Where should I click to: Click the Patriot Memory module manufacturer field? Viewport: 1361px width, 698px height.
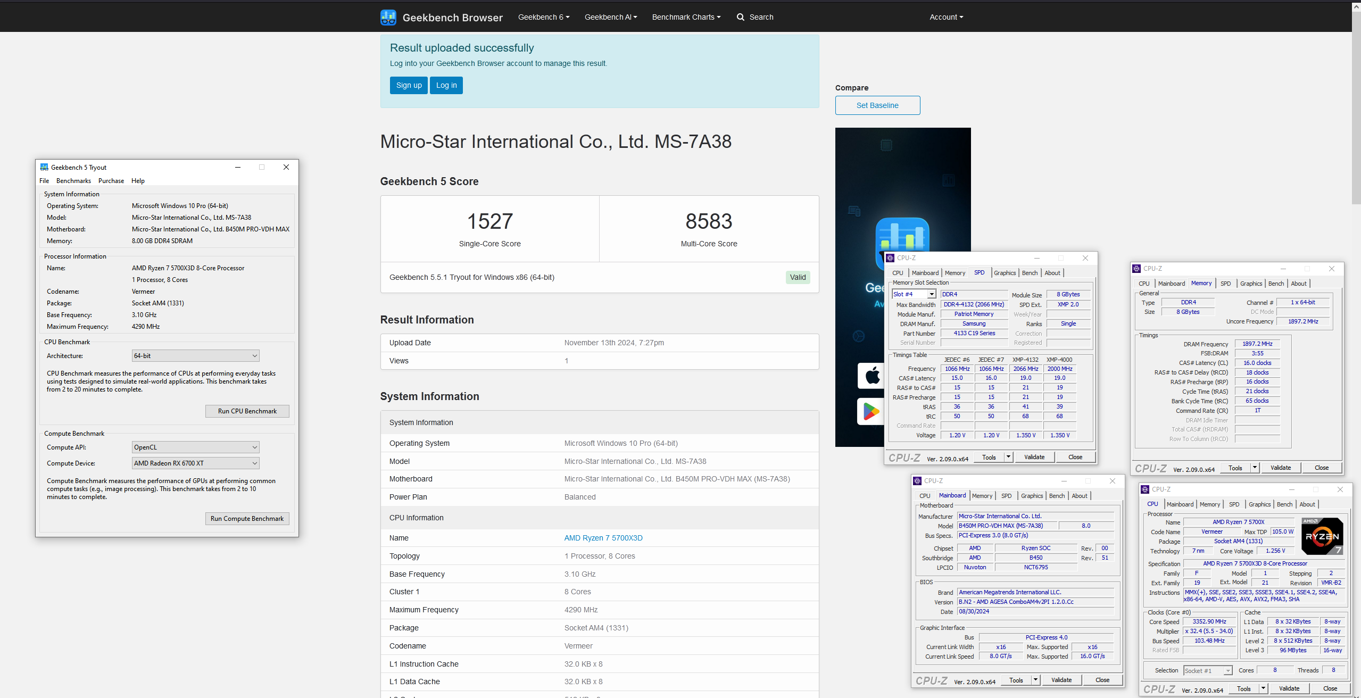click(974, 314)
